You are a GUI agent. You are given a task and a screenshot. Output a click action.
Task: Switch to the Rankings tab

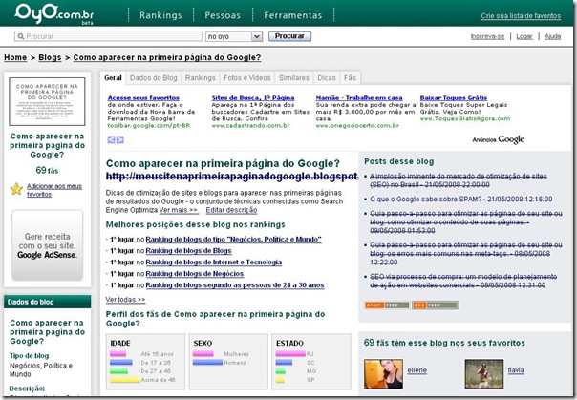pyautogui.click(x=201, y=78)
